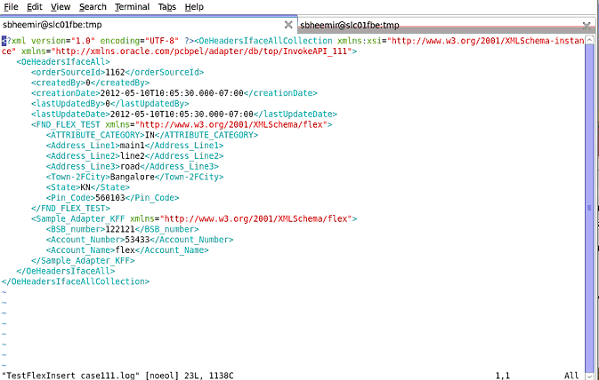Click the XMLSchema/flex URL in Sample_Adapter_KFF
Image resolution: width=599 pixels, height=380 pixels.
point(256,218)
